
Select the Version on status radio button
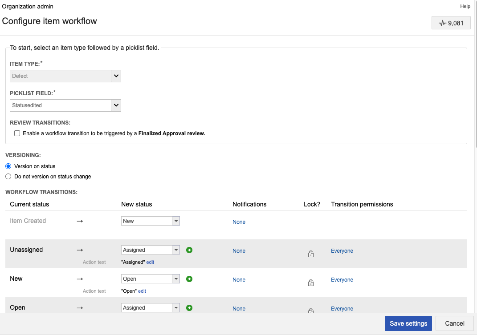tap(8, 166)
